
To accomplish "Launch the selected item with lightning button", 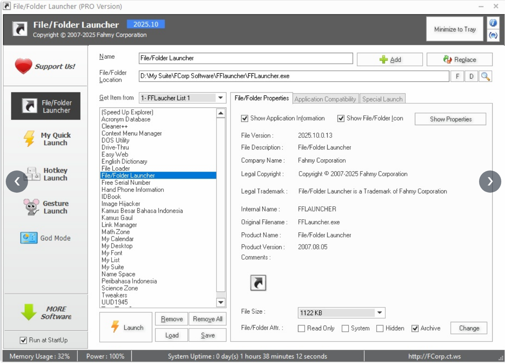I will [126, 326].
